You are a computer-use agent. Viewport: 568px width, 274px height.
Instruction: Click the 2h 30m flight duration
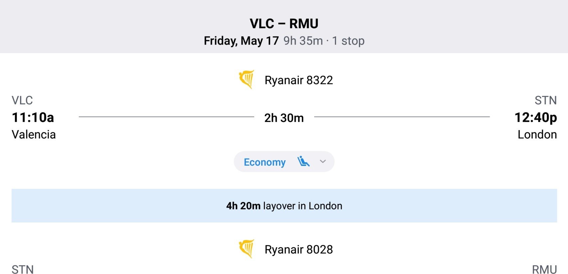pyautogui.click(x=284, y=118)
